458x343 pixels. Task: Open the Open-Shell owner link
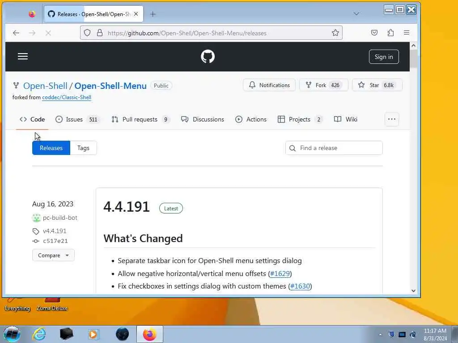coord(45,86)
